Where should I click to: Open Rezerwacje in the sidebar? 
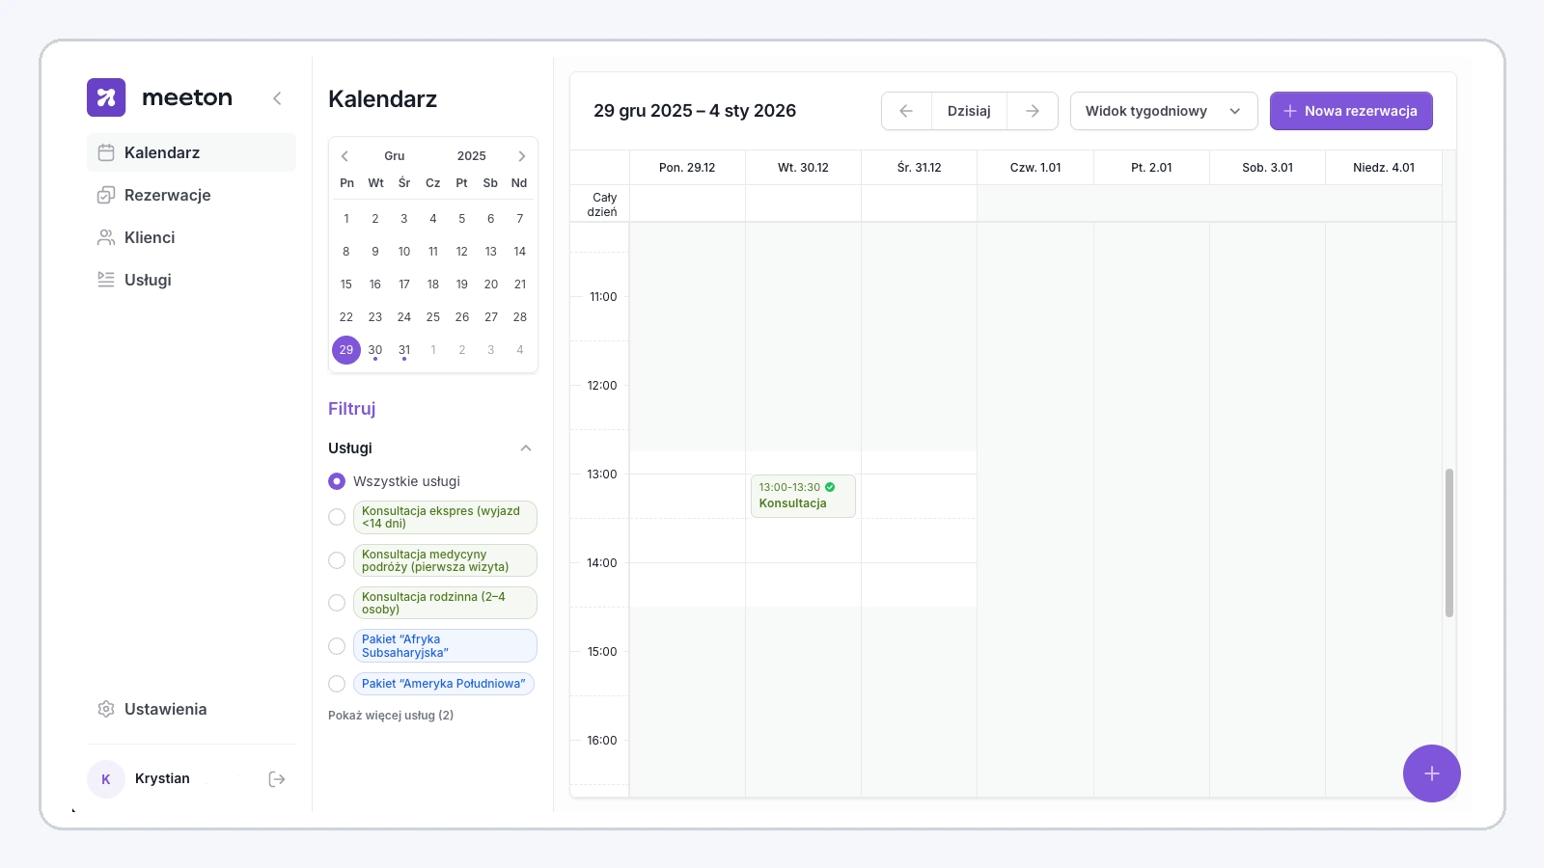click(167, 195)
